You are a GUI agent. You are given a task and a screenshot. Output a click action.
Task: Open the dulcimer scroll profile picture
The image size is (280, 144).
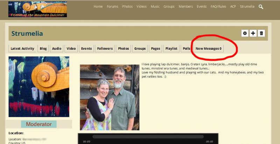tap(39, 87)
